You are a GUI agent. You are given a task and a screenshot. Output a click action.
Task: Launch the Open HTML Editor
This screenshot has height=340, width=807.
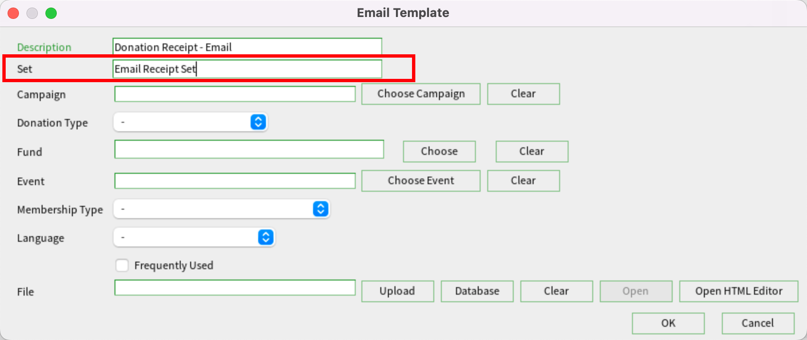(738, 291)
